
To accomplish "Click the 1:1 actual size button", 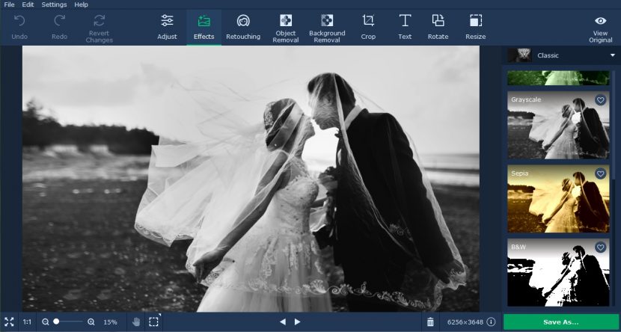I will point(27,322).
